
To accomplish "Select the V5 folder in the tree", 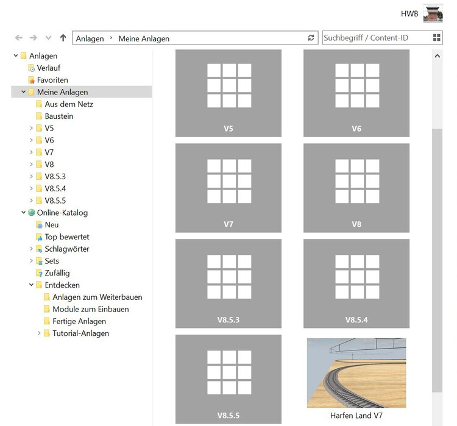I will coord(49,129).
